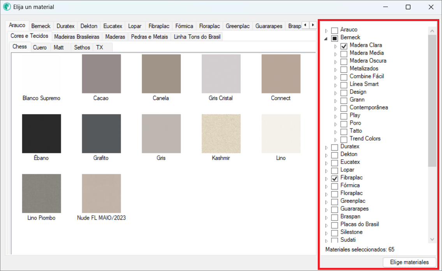Switch to the Dekton brand tab
Image resolution: width=442 pixels, height=271 pixels.
click(x=89, y=26)
